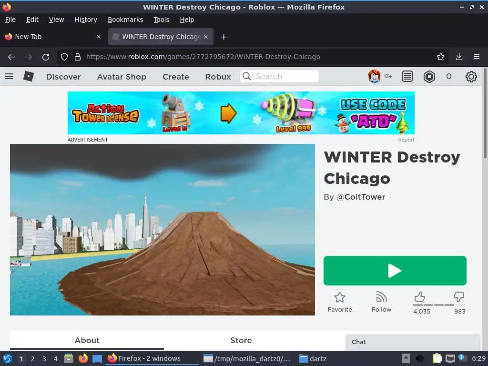This screenshot has height=366, width=488.
Task: Favorite the game with the star icon
Action: pos(339,297)
